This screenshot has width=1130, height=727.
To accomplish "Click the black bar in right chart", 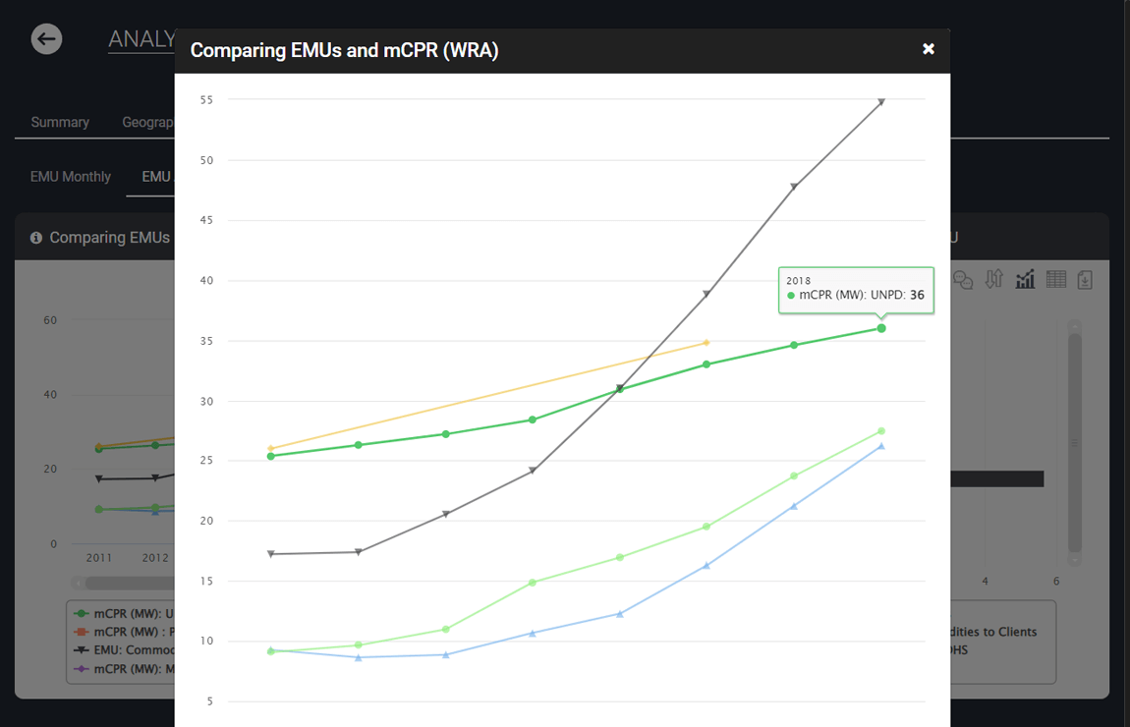I will (996, 478).
